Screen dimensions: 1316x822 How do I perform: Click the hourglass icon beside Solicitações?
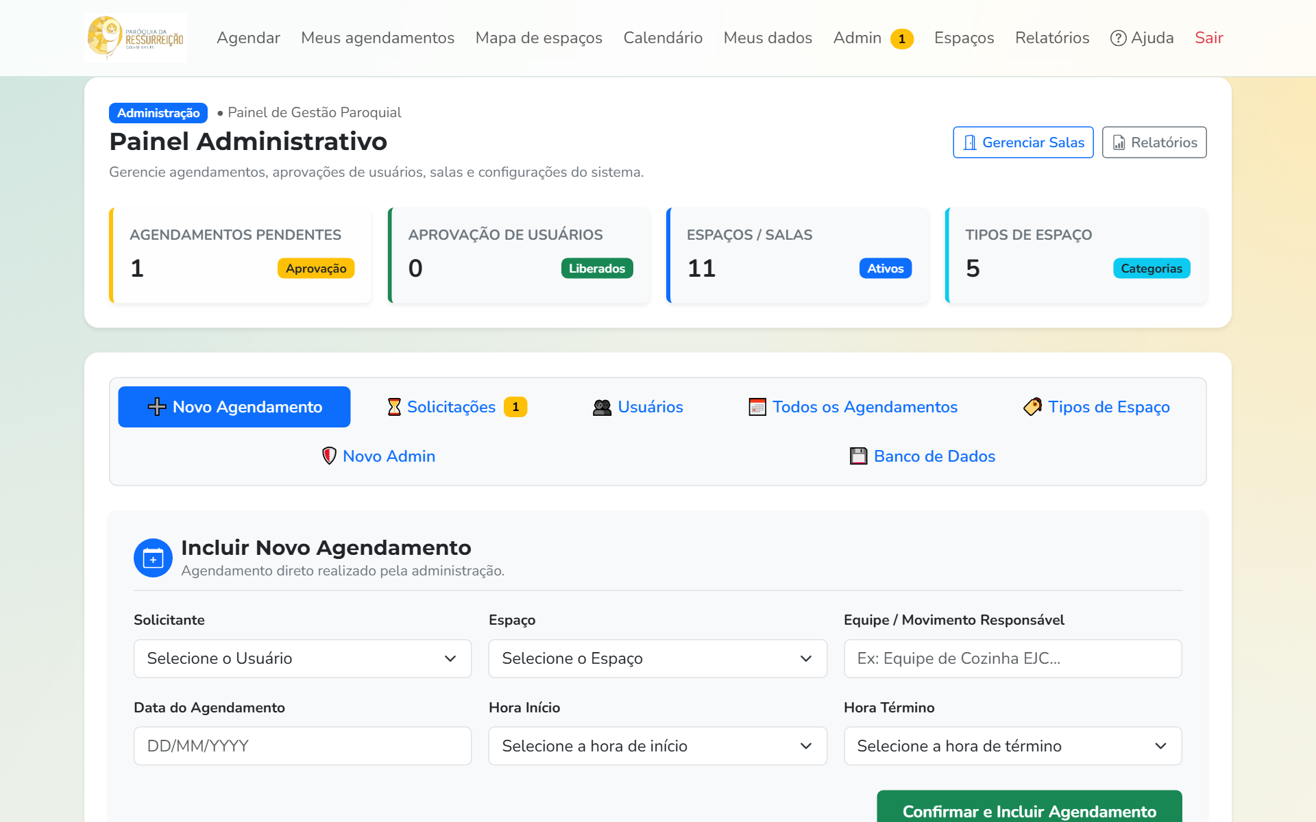coord(394,407)
